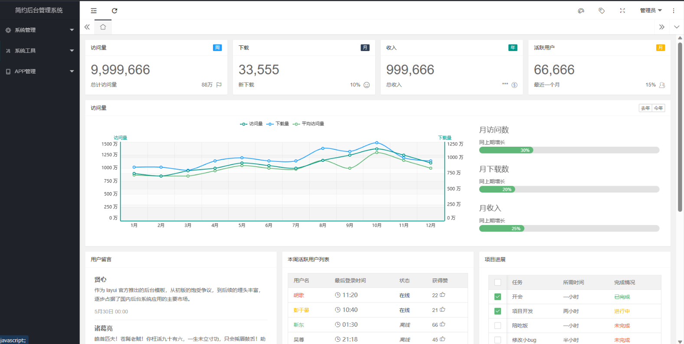
Task: Click the 用户名 column header
Action: tap(301, 280)
